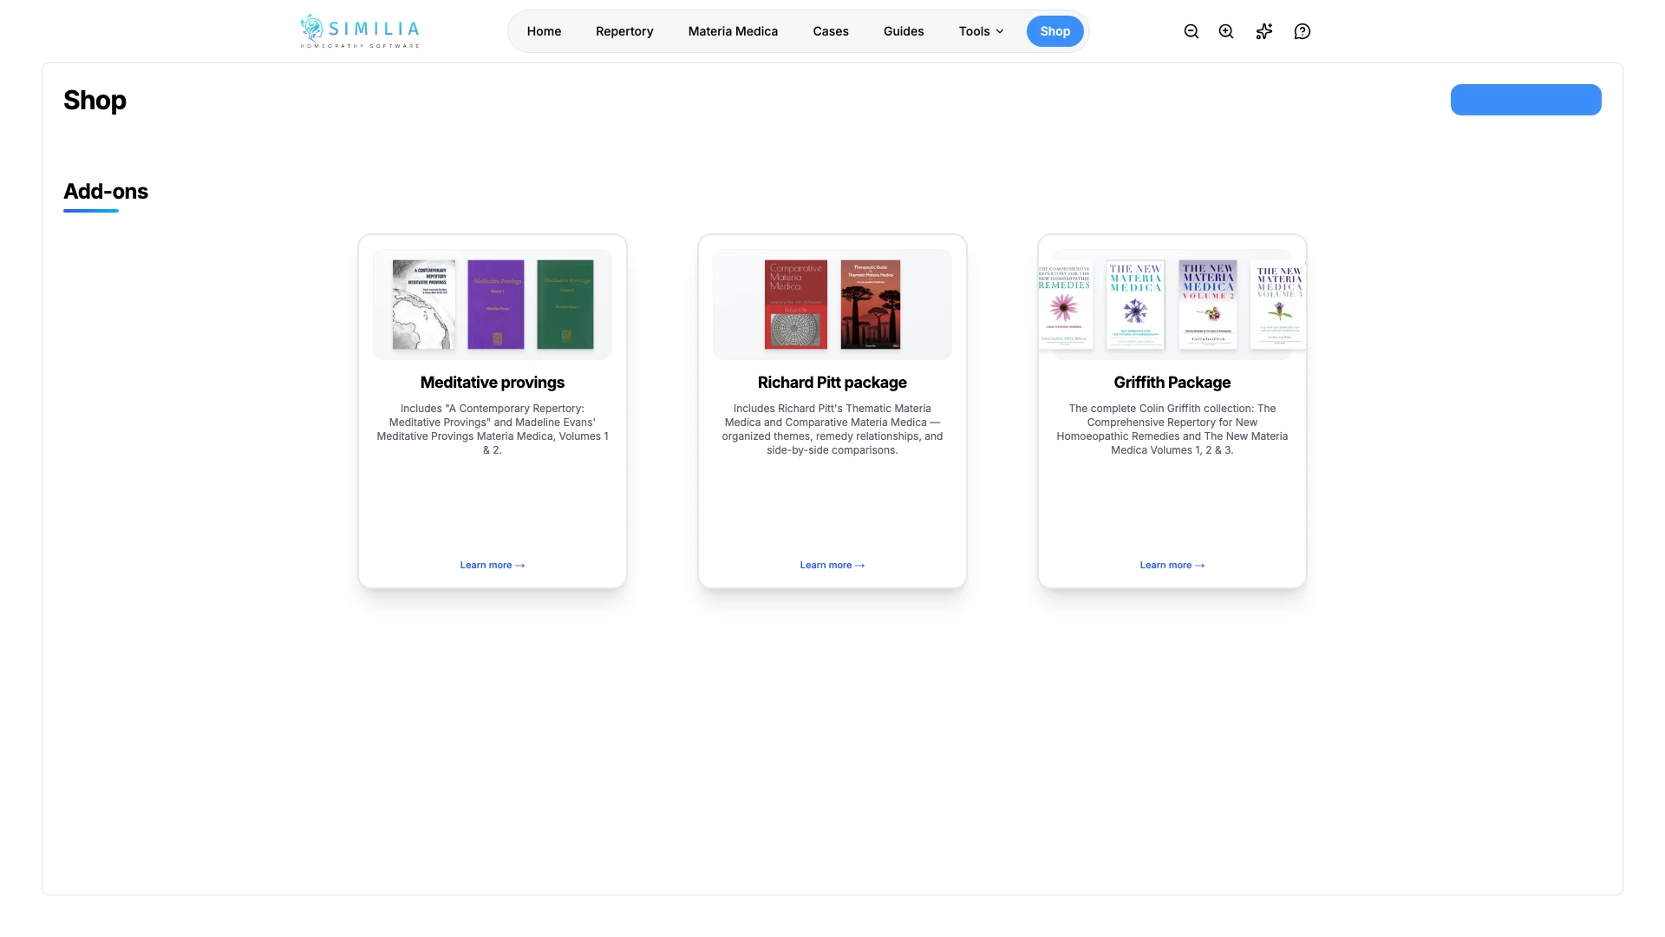1665x937 pixels.
Task: Click the blank blue button beside Shop heading
Action: coord(1525,100)
